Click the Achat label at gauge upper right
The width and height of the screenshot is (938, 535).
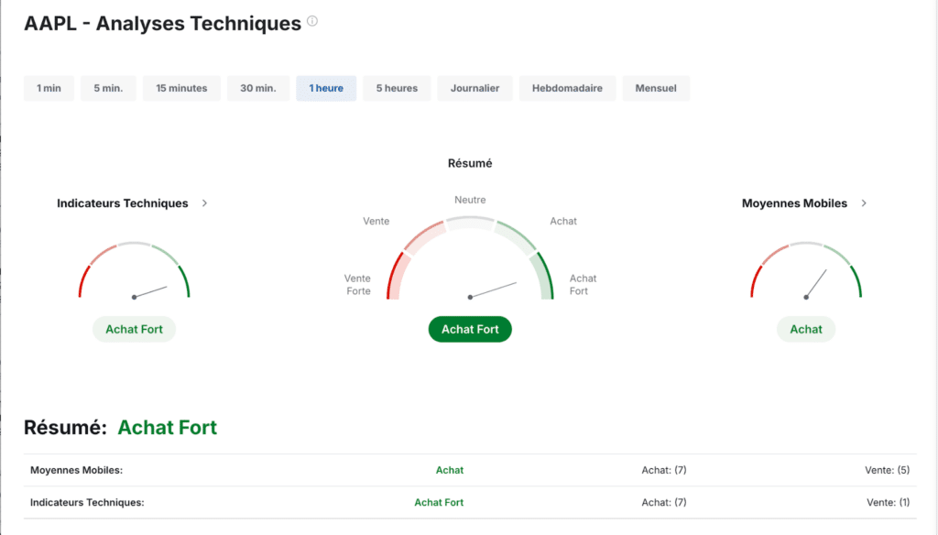tap(563, 222)
